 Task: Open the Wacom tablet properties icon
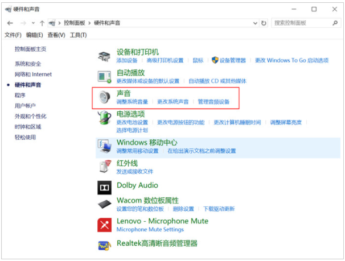coord(104,204)
